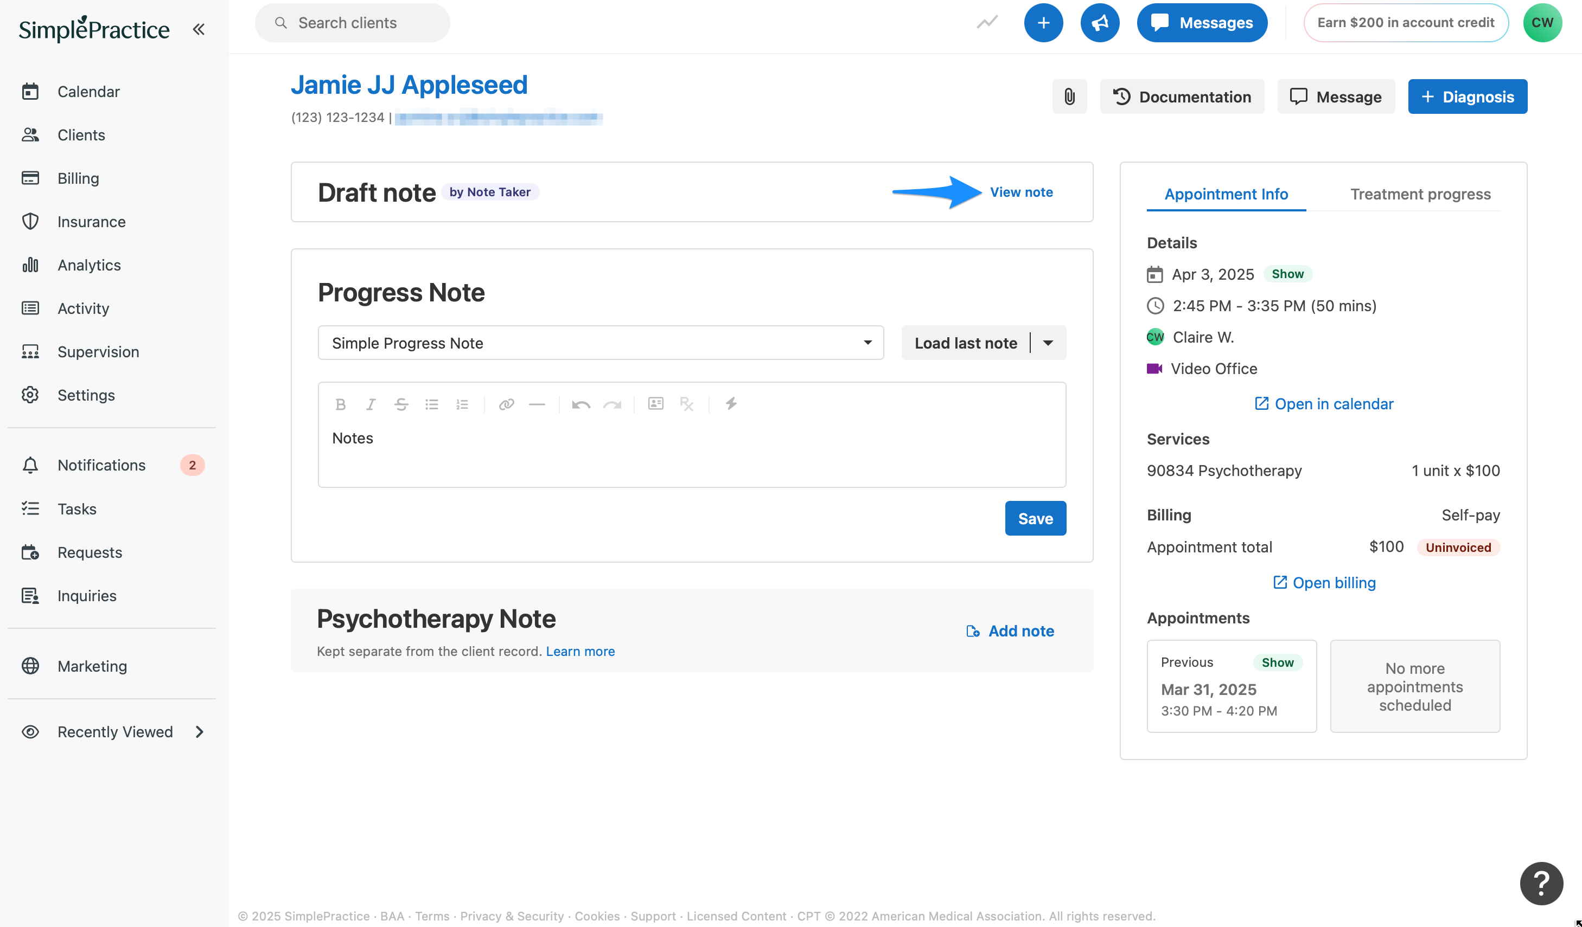The width and height of the screenshot is (1582, 927).
Task: Select the strikethrough formatting tool
Action: tap(401, 404)
